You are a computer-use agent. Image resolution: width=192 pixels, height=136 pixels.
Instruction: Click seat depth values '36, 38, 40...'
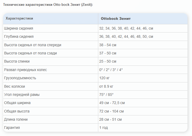click(126, 36)
